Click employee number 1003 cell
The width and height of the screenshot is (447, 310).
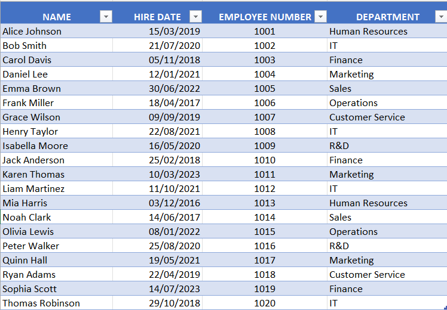point(265,60)
